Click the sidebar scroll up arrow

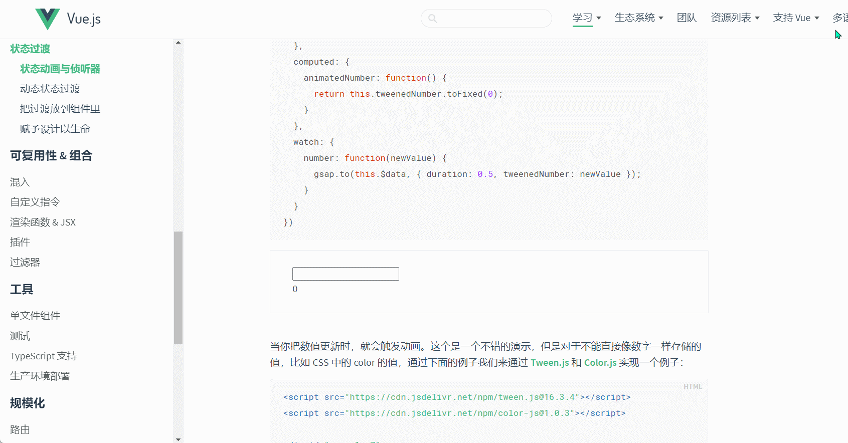[x=179, y=43]
